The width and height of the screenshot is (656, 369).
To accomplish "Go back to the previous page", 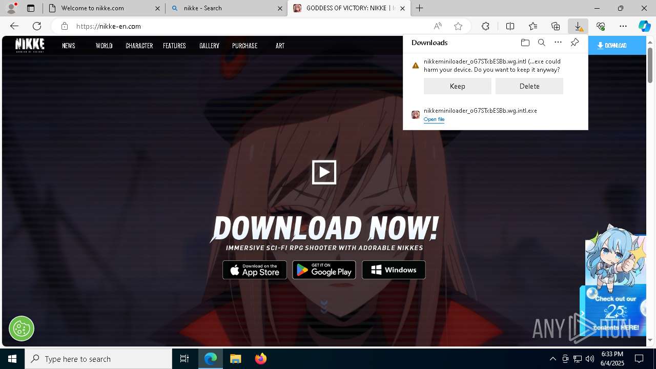I will click(x=14, y=26).
